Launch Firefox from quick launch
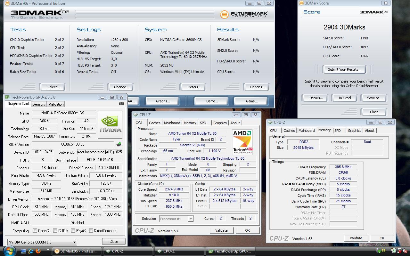Screen dimensions: 410x256 (38, 251)
